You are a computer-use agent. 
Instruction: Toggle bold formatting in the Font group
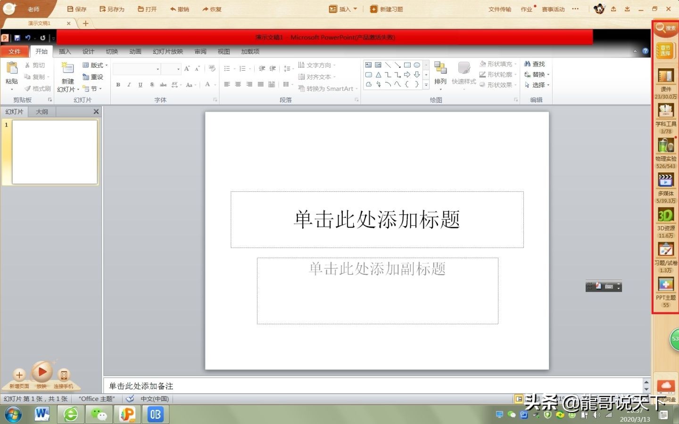tap(118, 85)
